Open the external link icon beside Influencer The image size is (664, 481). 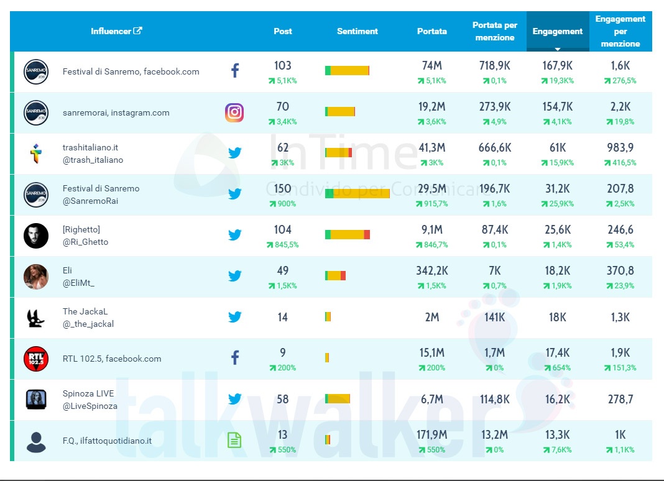click(x=137, y=30)
